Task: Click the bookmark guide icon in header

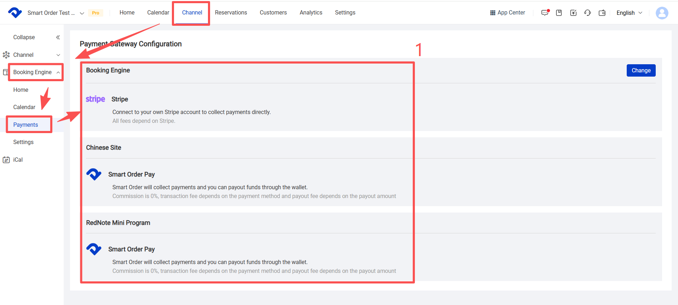Action: tap(559, 13)
